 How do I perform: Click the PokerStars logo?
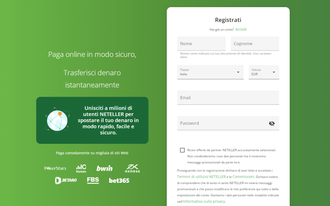pyautogui.click(x=55, y=168)
